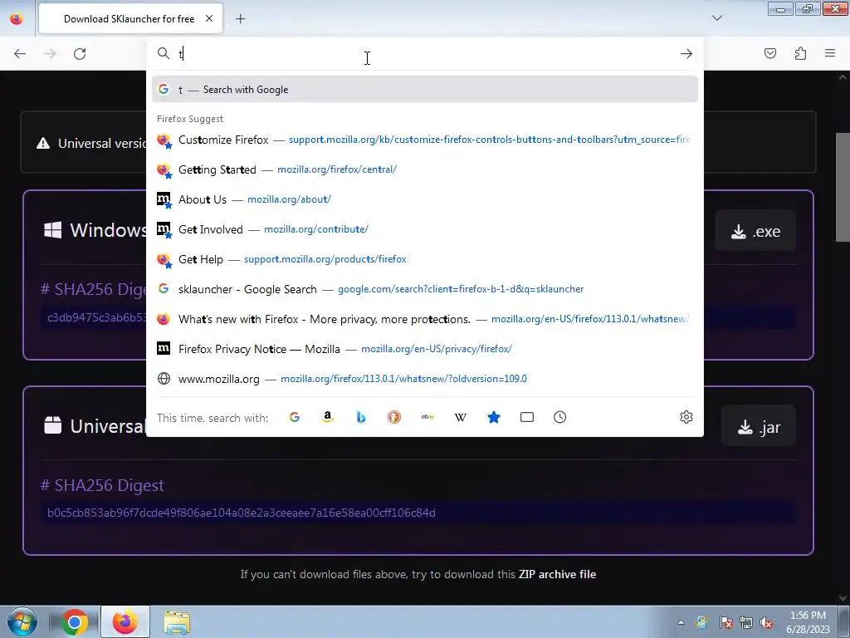This screenshot has height=638, width=850.
Task: Show hidden system tray icons
Action: point(681,623)
